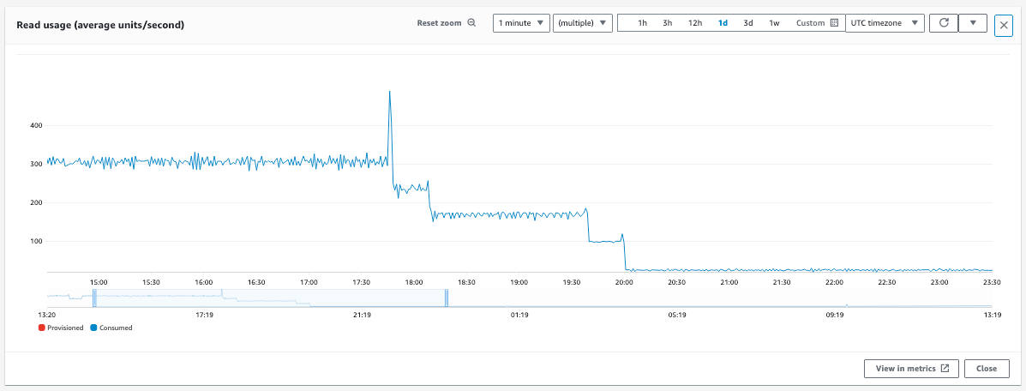Close the expanded graph with X icon
The height and width of the screenshot is (391, 1026).
pos(1004,25)
